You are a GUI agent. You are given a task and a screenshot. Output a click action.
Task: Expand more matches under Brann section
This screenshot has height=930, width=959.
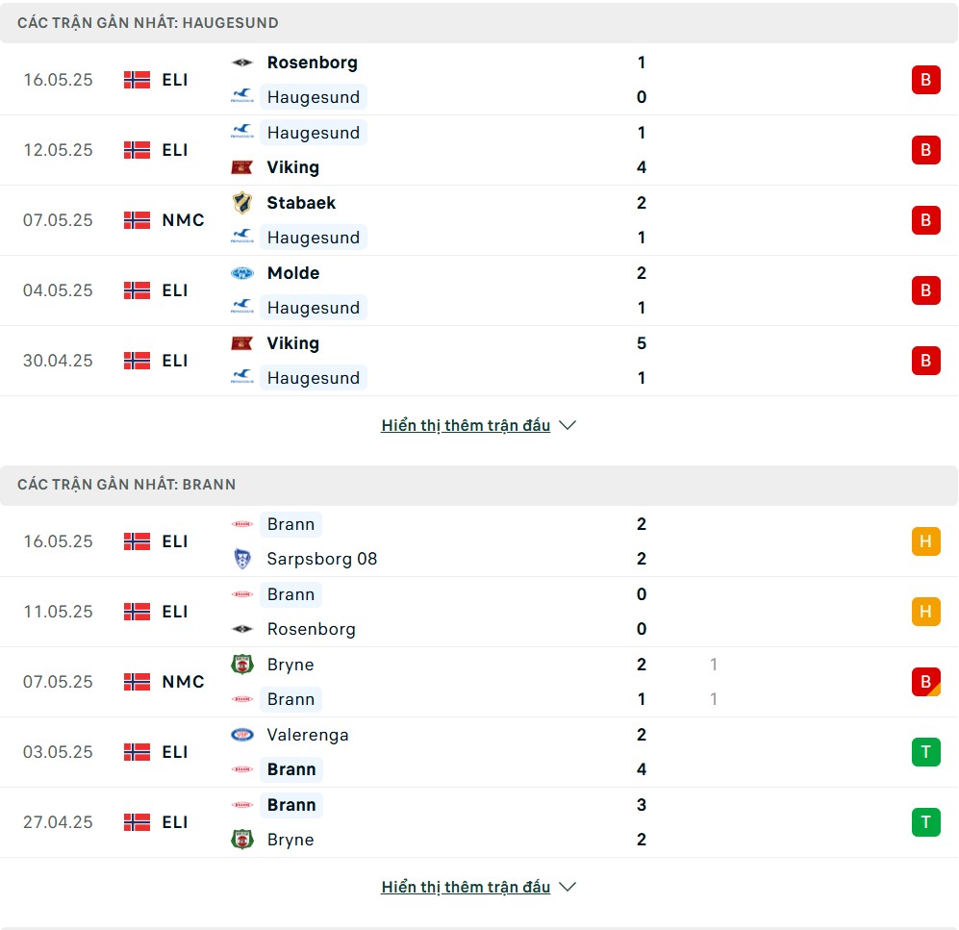467,887
